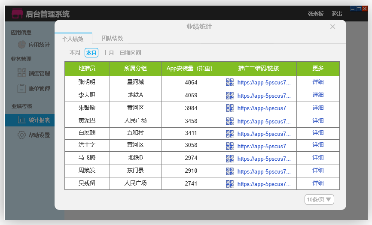Open 统计报表 in the sidebar
This screenshot has width=372, height=225.
pos(30,120)
